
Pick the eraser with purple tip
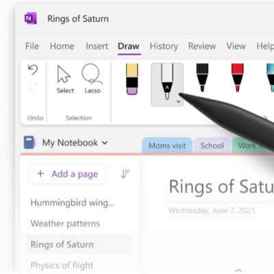(132, 79)
